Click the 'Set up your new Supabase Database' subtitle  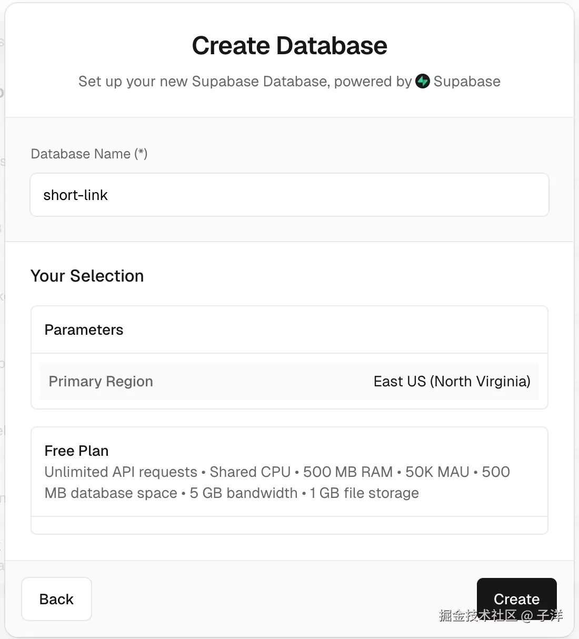[x=245, y=82]
